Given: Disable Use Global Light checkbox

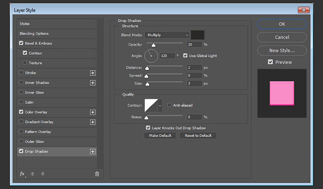Looking at the screenshot, I should tap(185, 56).
